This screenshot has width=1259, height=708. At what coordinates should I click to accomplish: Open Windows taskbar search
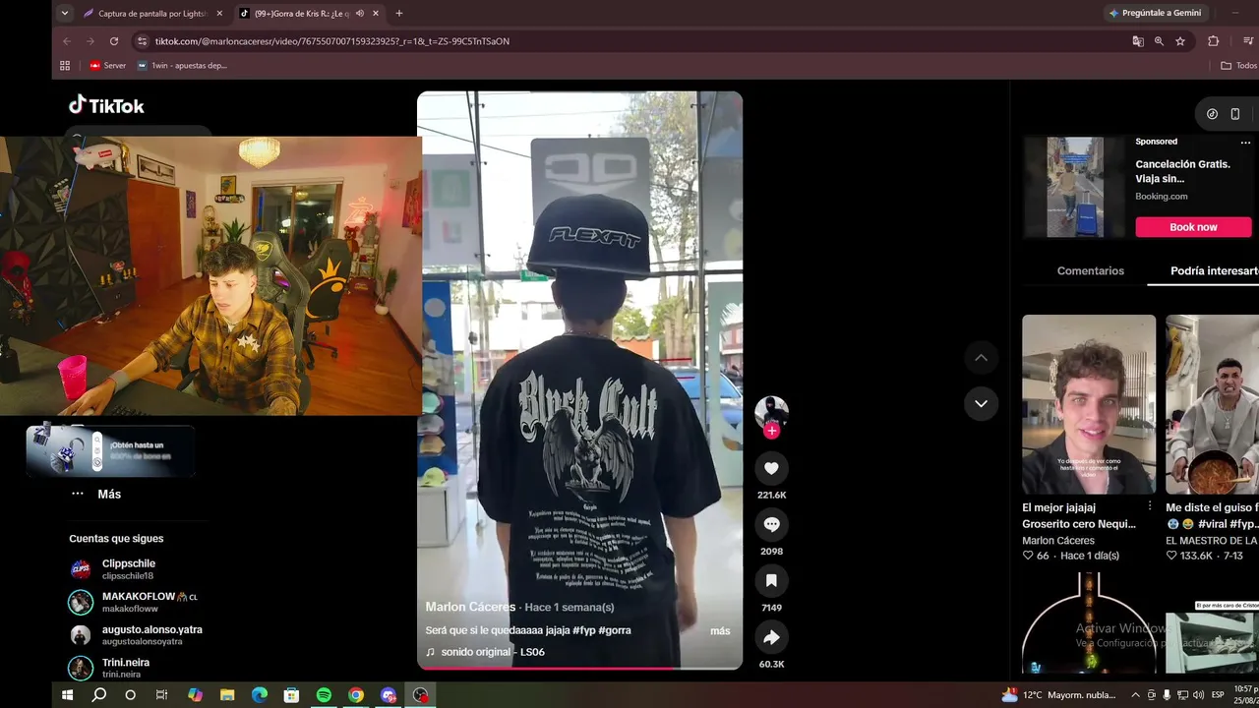(99, 695)
